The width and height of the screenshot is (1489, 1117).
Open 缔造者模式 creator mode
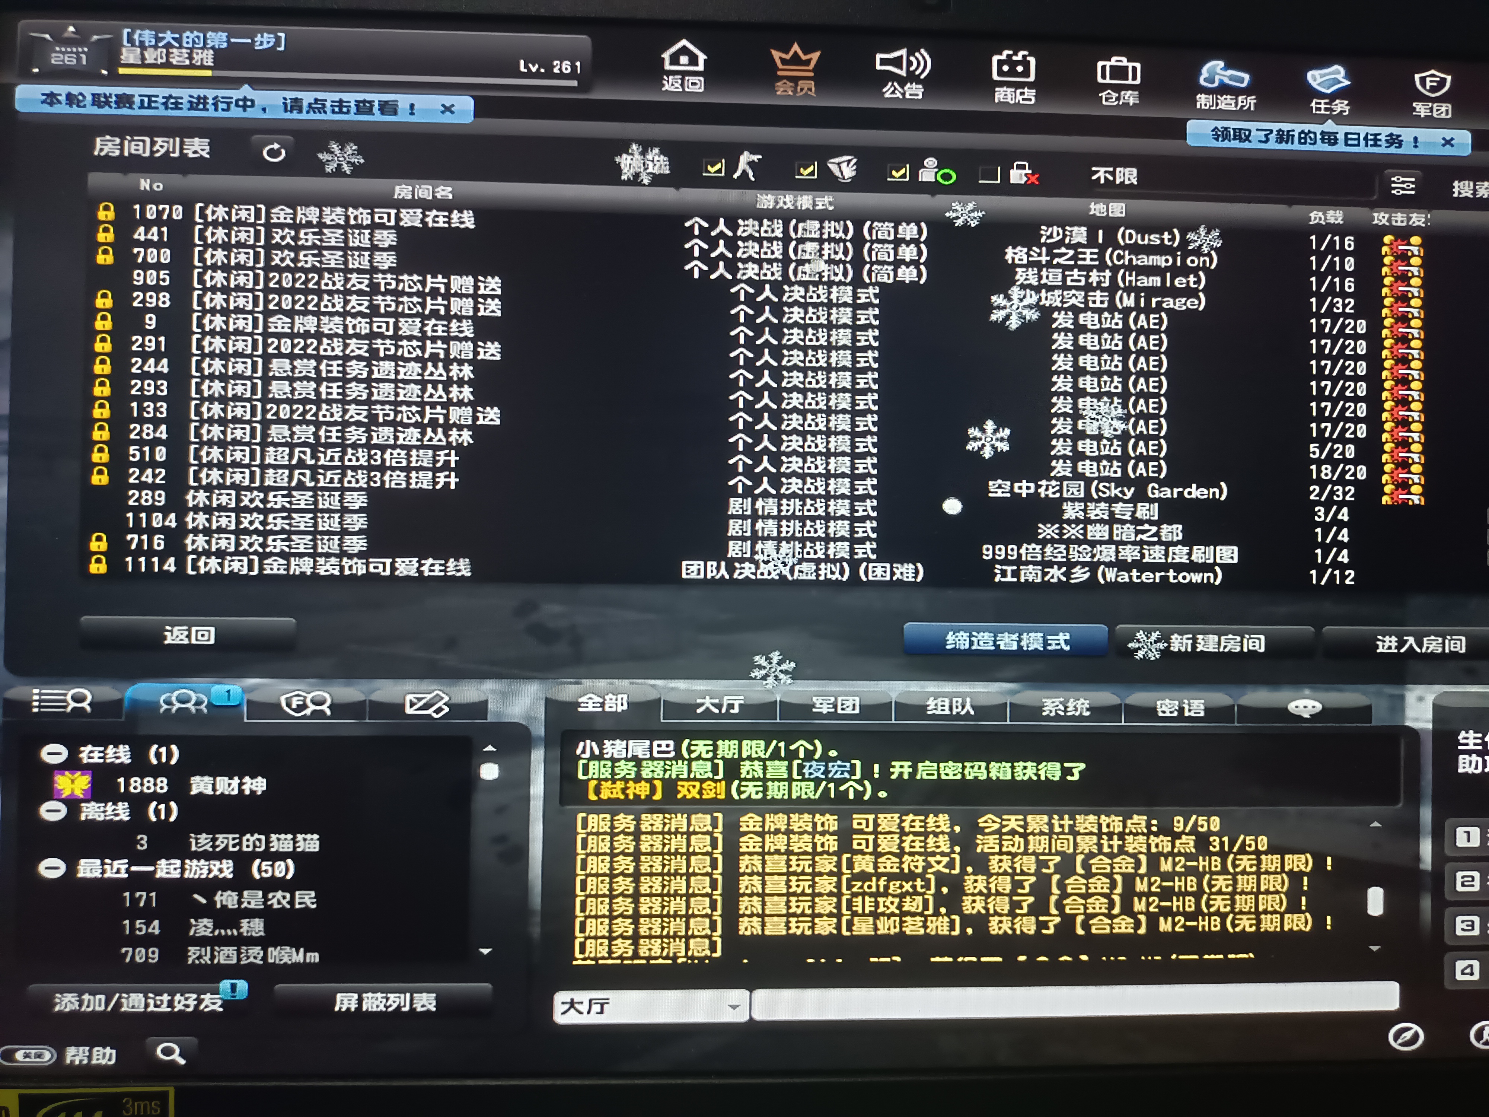(x=1006, y=640)
